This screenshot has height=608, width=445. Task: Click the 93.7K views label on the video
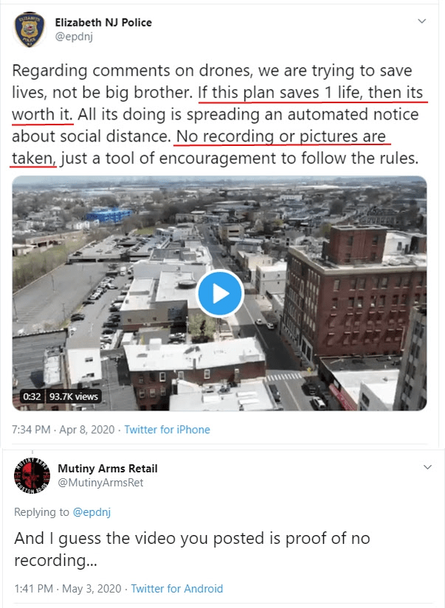[x=73, y=396]
